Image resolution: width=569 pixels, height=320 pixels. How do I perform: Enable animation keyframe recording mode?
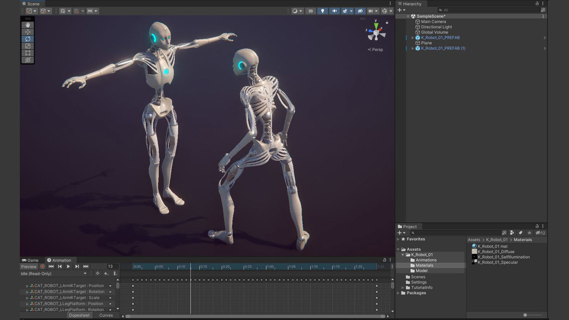click(43, 267)
